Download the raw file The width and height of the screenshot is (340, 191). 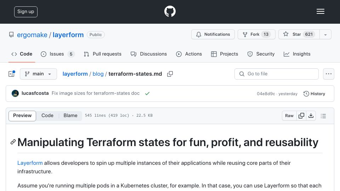(311, 116)
